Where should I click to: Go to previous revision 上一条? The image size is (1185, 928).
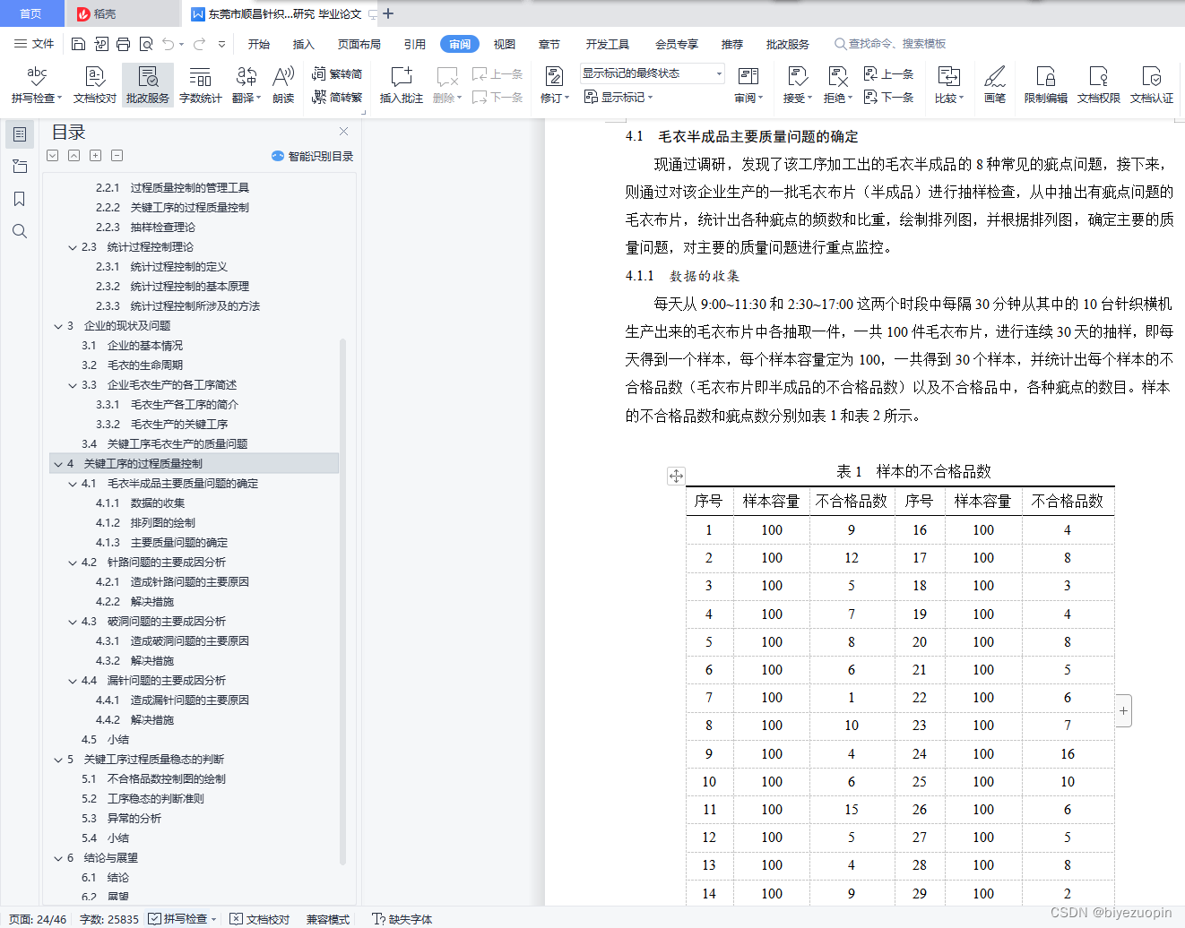(888, 73)
